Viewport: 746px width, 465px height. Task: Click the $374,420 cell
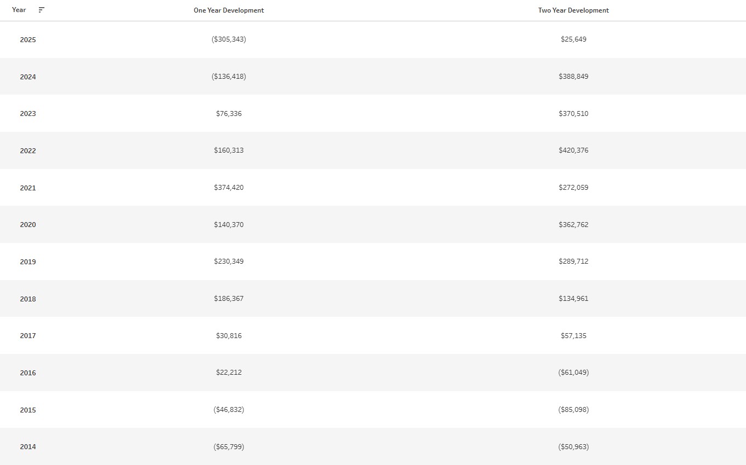pos(229,188)
